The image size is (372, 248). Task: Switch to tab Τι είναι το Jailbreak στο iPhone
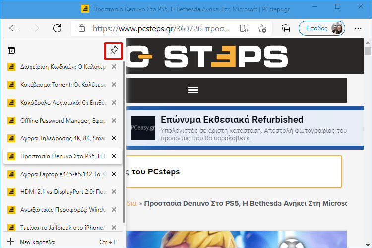pos(62,227)
